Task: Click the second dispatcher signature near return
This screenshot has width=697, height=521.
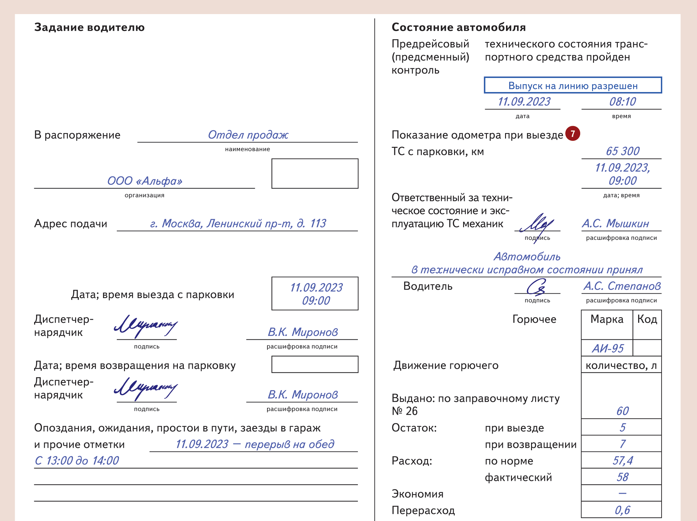Action: (146, 389)
